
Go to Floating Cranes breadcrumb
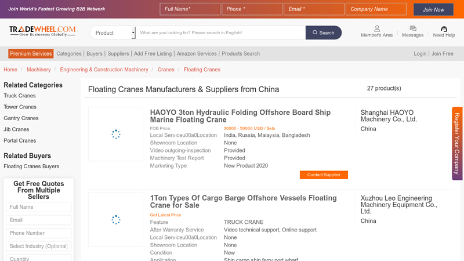point(202,70)
